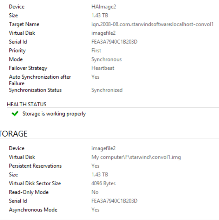The width and height of the screenshot is (219, 220).
Task: Select the 4096 Bytes sector size value
Action: click(x=104, y=184)
